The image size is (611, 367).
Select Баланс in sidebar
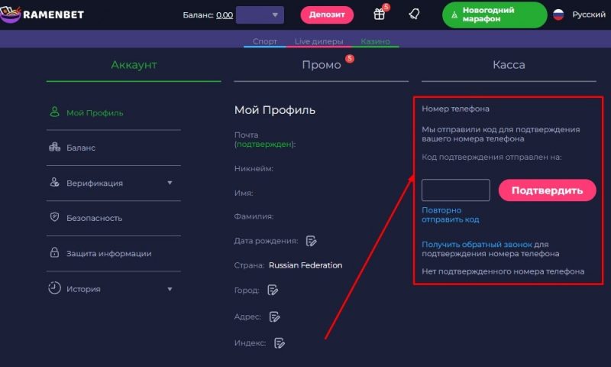coord(81,148)
